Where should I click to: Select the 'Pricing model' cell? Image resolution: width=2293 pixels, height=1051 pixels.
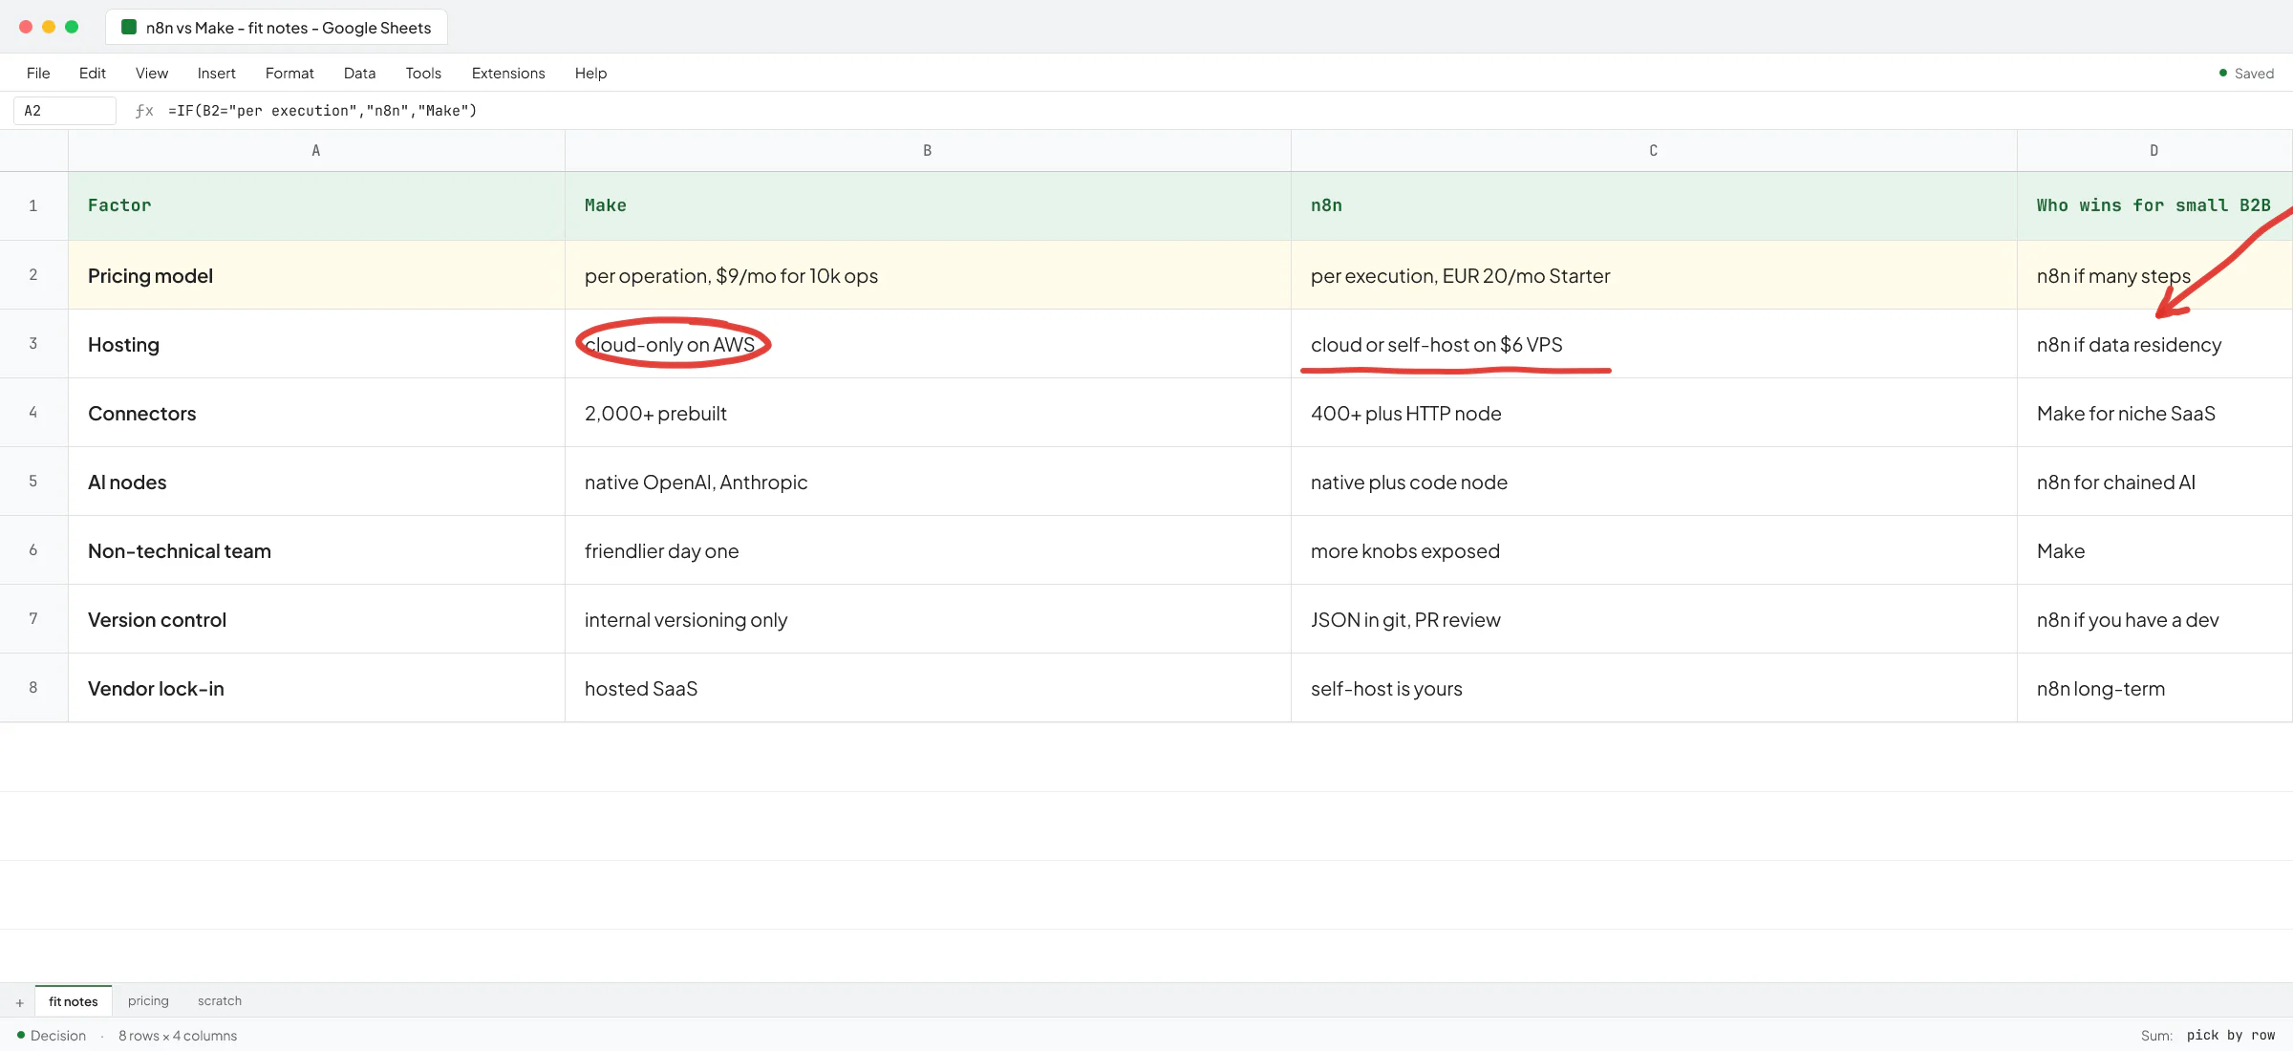tap(316, 275)
